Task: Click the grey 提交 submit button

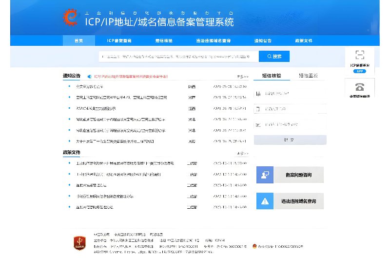Action: tap(290, 140)
